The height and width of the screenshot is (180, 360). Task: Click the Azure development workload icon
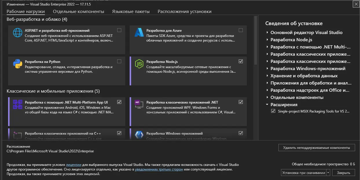pos(139,33)
